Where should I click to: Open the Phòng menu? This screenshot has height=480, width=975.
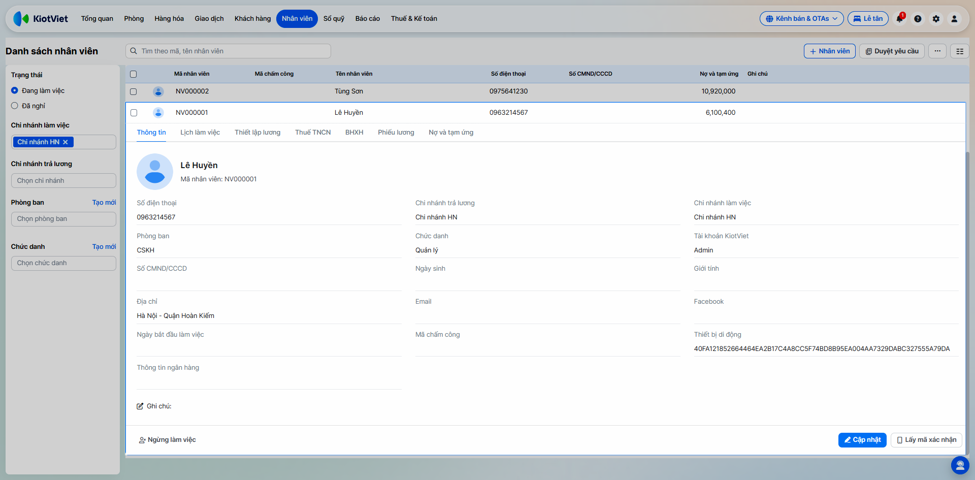(x=134, y=19)
